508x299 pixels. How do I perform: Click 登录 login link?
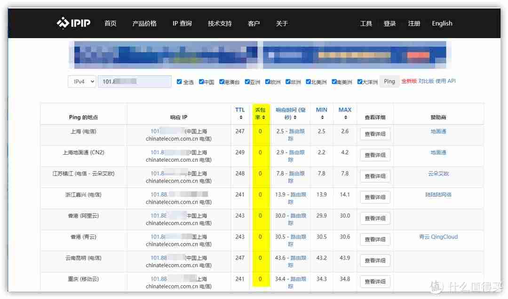pos(390,24)
